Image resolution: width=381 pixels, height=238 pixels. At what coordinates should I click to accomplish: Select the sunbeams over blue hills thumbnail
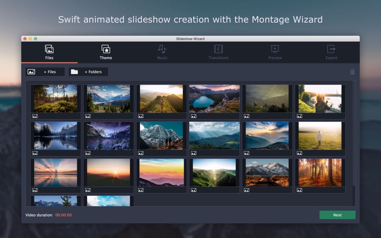[x=214, y=136]
